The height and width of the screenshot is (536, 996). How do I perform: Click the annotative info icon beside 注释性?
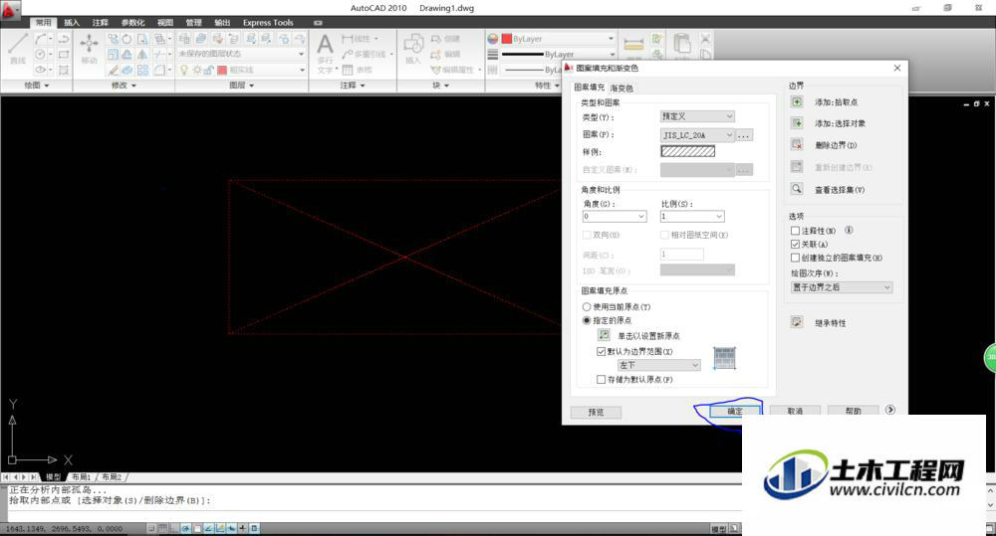pyautogui.click(x=849, y=231)
